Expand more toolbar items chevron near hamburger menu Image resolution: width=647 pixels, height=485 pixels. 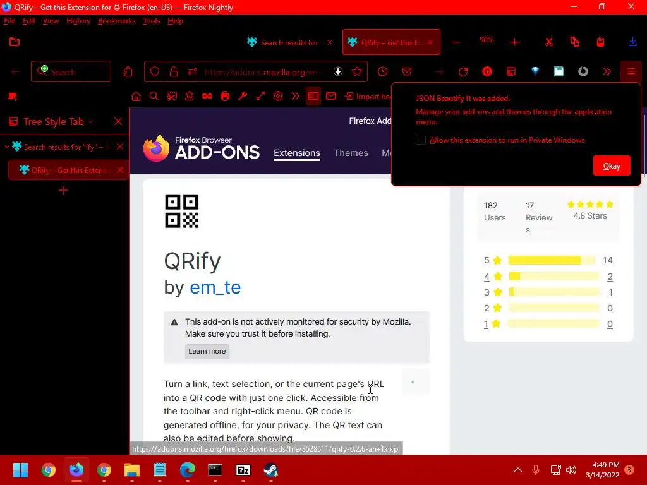[607, 71]
